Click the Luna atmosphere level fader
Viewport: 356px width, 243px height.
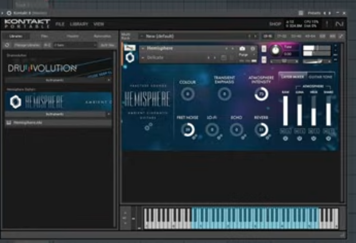pos(300,111)
